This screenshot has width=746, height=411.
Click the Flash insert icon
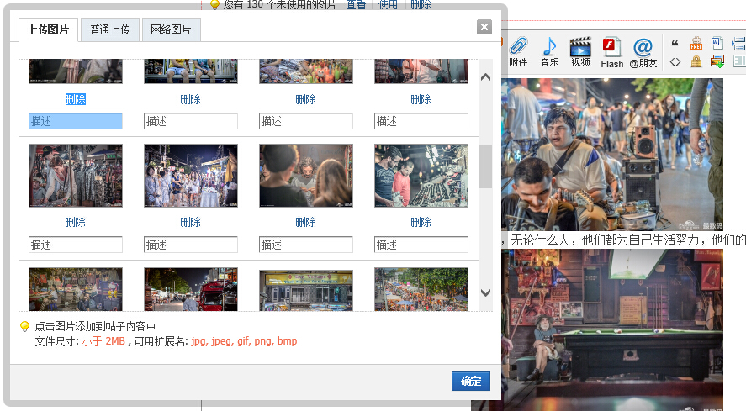[611, 53]
